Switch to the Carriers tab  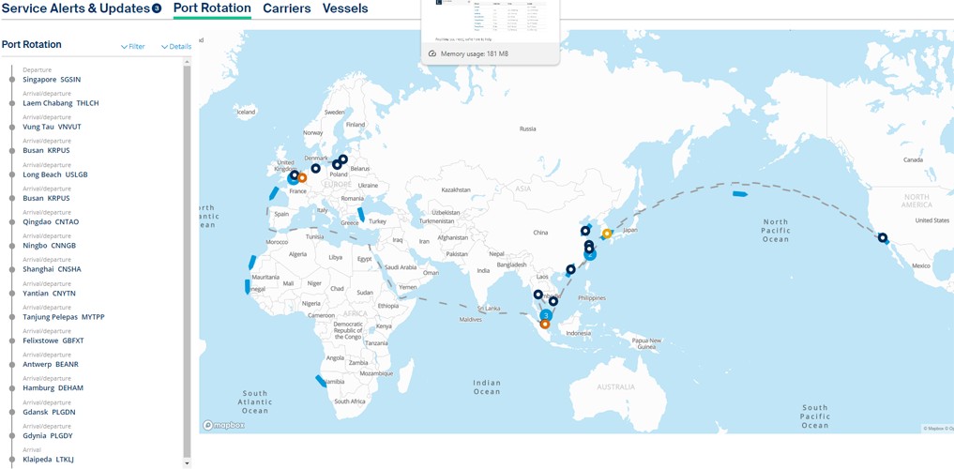click(x=286, y=8)
